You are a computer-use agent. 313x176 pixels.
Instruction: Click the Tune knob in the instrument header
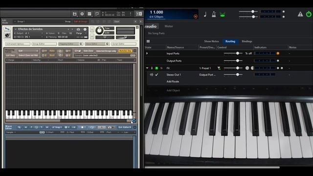coord(99,30)
